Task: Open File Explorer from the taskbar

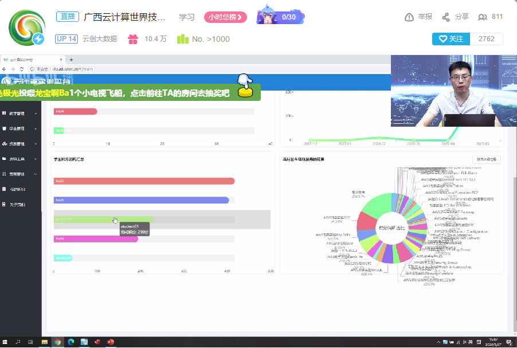Action: coord(44,342)
